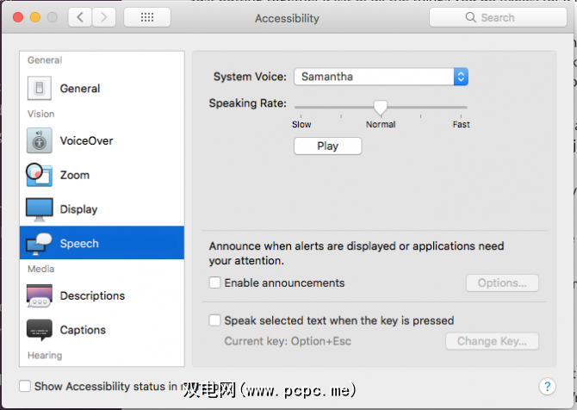Open the Descriptions icon in sidebar
The height and width of the screenshot is (410, 577).
pyautogui.click(x=39, y=295)
